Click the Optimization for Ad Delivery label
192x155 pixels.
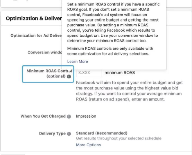tap(36, 35)
